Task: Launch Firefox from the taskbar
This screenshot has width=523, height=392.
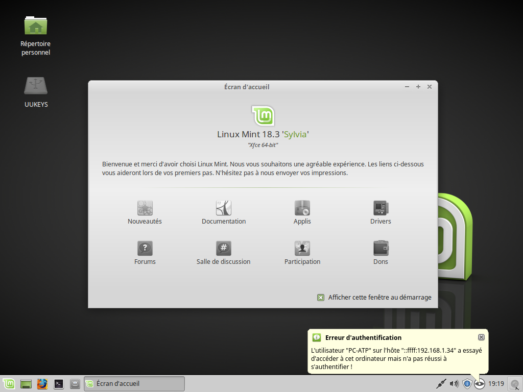Action: coord(42,383)
